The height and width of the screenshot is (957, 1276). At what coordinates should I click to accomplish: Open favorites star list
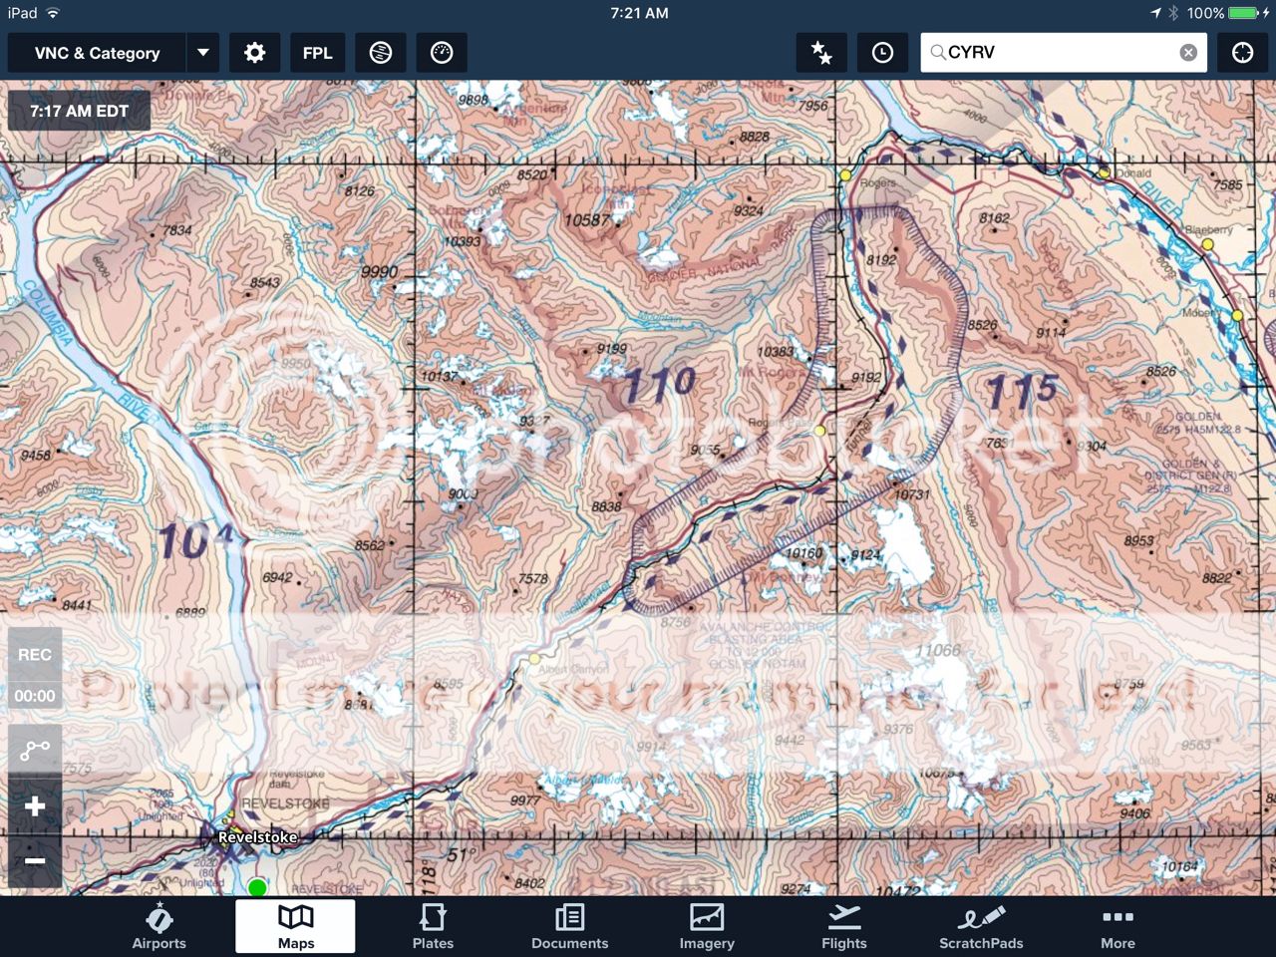point(821,53)
